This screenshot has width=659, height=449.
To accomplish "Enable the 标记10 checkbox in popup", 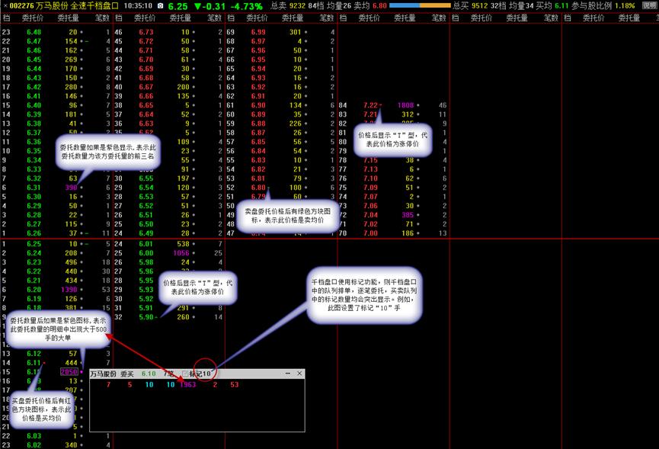I will (184, 374).
